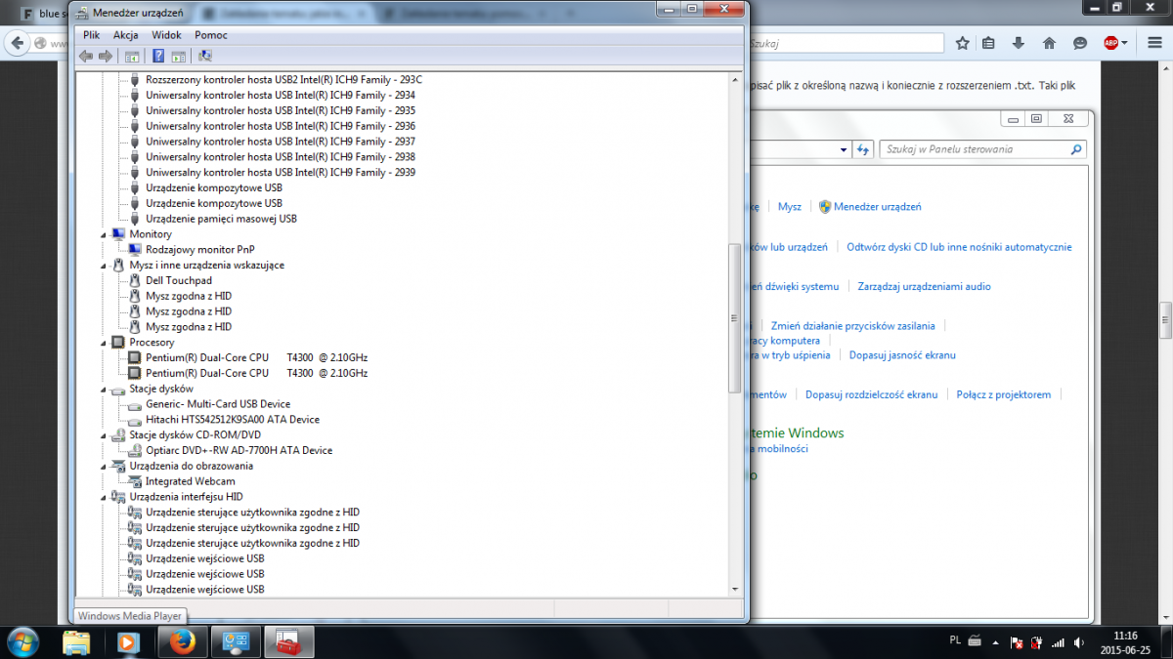Collapse Stacje dysków CD-ROM/DVD category
1173x659 pixels.
click(x=105, y=435)
